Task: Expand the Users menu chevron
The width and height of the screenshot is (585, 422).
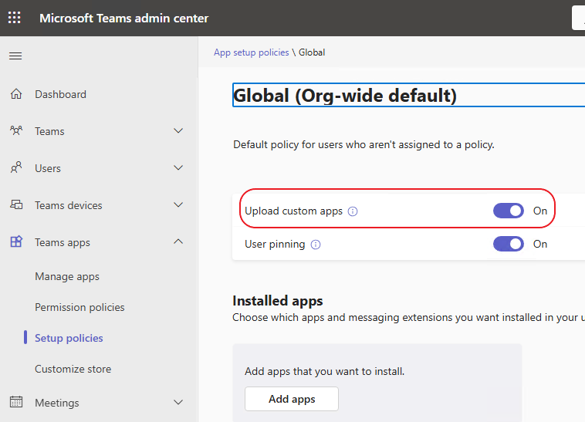Action: point(178,167)
